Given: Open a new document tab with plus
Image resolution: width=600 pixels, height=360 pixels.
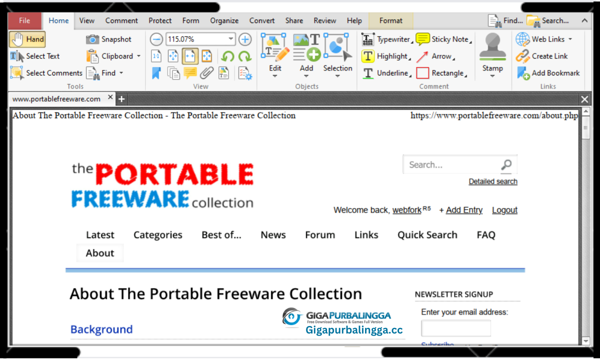Looking at the screenshot, I should [121, 99].
